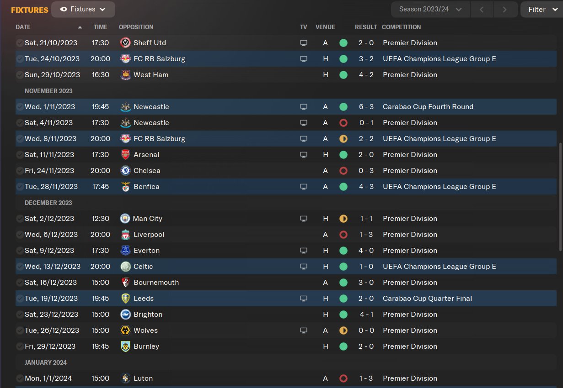
Task: Click the Arsenal club crest icon
Action: [125, 155]
